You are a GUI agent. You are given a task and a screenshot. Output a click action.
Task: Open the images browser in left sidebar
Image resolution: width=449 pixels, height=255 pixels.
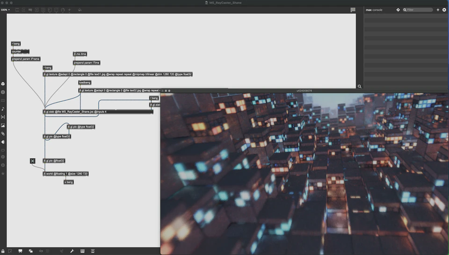click(3, 125)
